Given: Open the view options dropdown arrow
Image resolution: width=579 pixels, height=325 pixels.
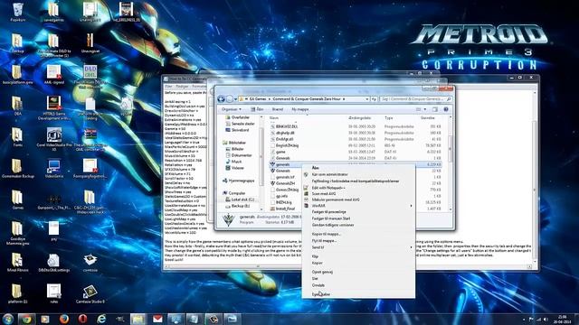Looking at the screenshot, I should point(425,109).
